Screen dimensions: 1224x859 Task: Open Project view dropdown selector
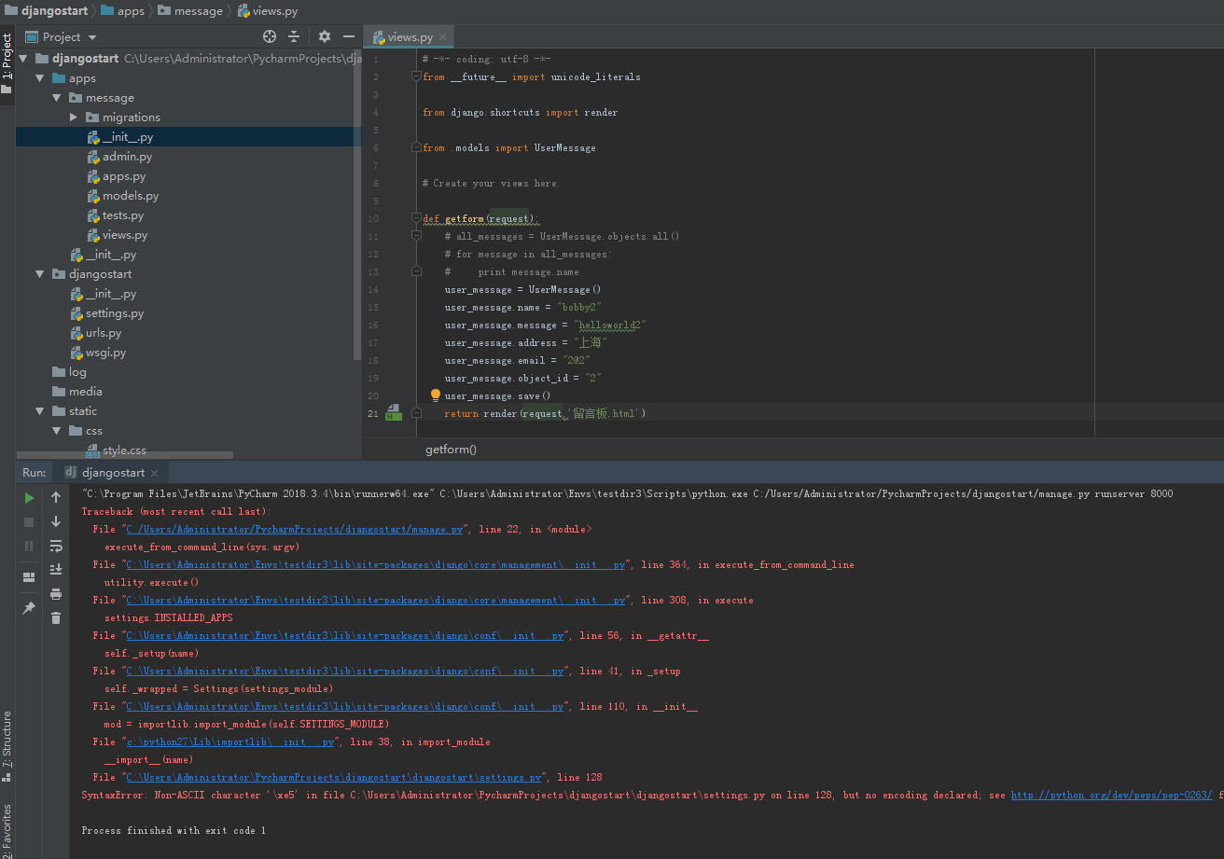coord(61,37)
